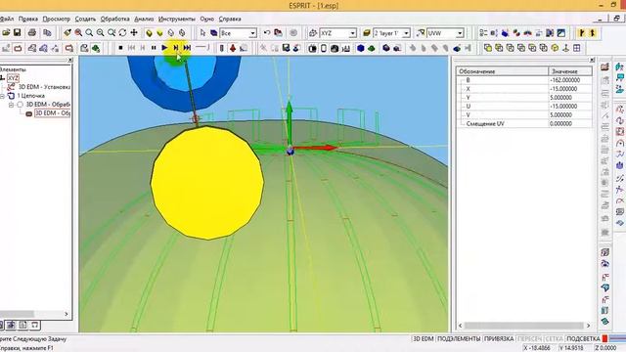Toggle ПЕРЕСЕЧ intersection mode in status bar
The width and height of the screenshot is (626, 352).
[529, 339]
